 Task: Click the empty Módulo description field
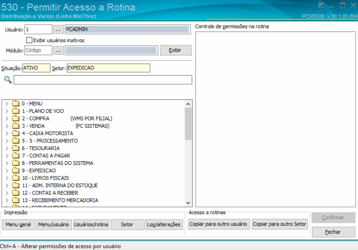click(112, 50)
